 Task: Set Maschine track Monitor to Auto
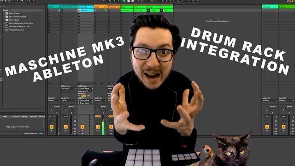[x=83, y=96]
